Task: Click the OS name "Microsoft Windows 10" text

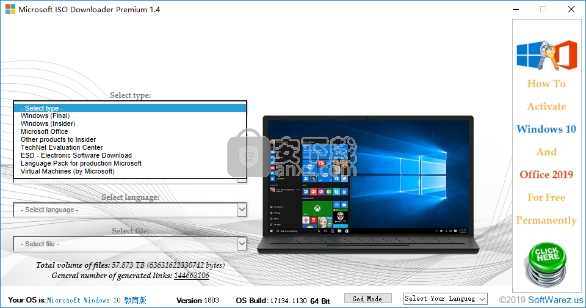Action: (97, 300)
